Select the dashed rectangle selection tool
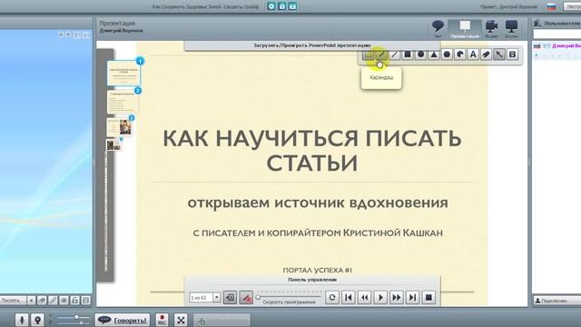Screen dimensions: 581x327 click(x=368, y=54)
